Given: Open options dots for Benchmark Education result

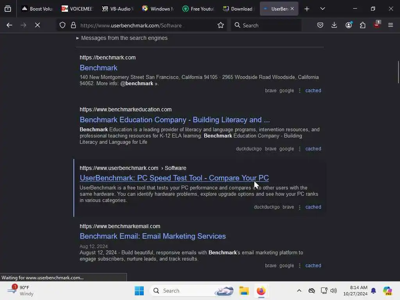Looking at the screenshot, I should pyautogui.click(x=300, y=149).
